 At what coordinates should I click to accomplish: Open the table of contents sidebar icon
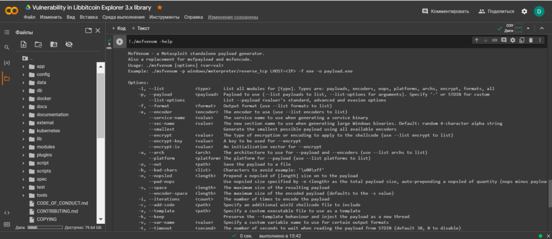[6, 32]
